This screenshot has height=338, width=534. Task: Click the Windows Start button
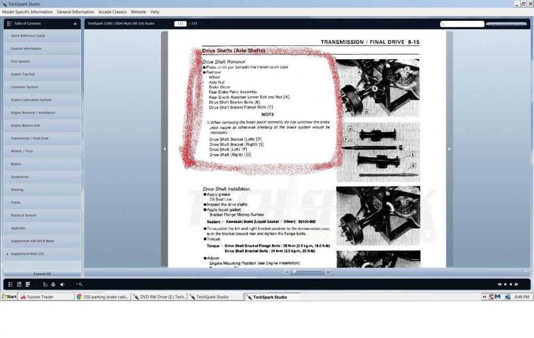click(9, 297)
